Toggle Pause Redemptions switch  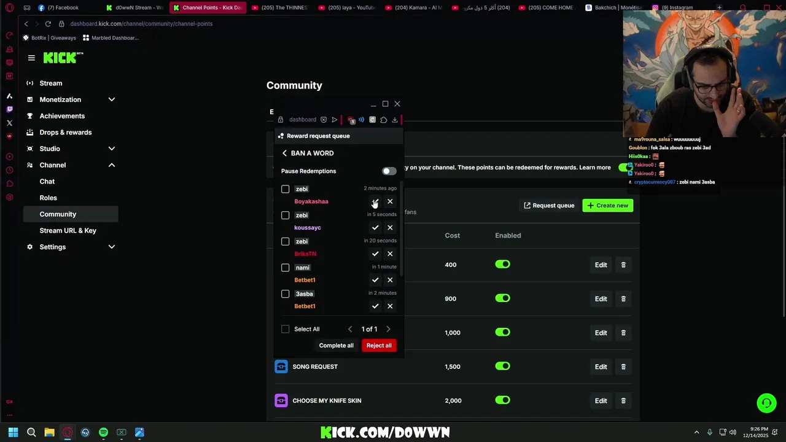coord(389,171)
